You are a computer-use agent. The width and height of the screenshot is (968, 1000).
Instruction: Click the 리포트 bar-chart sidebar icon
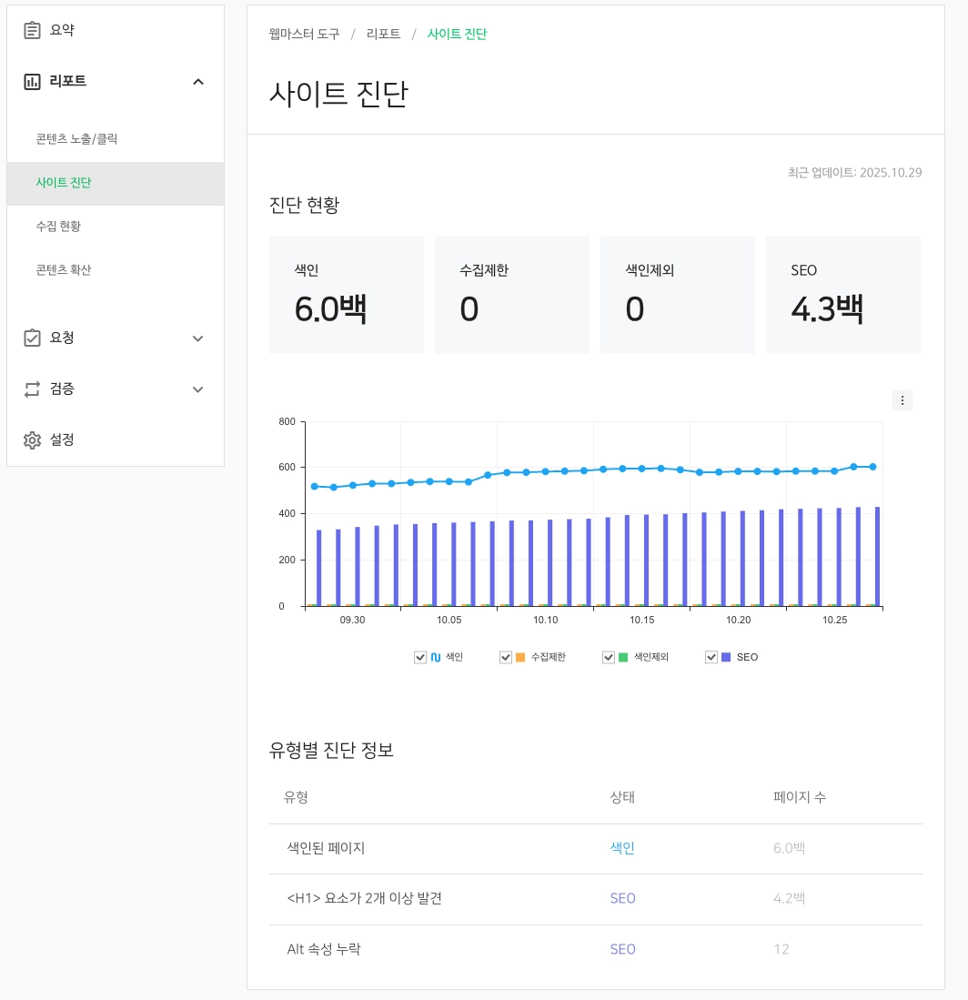coord(33,81)
